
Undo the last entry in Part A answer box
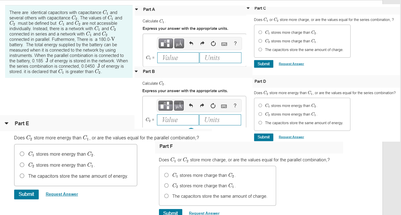(x=191, y=43)
